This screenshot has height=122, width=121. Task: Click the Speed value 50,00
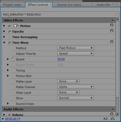click(61, 59)
